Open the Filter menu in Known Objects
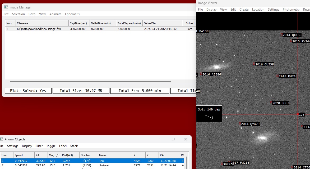 [39, 146]
